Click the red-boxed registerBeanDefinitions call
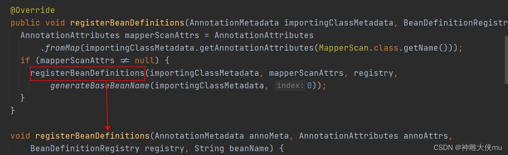Screen dimensions: 508x155 [88, 73]
